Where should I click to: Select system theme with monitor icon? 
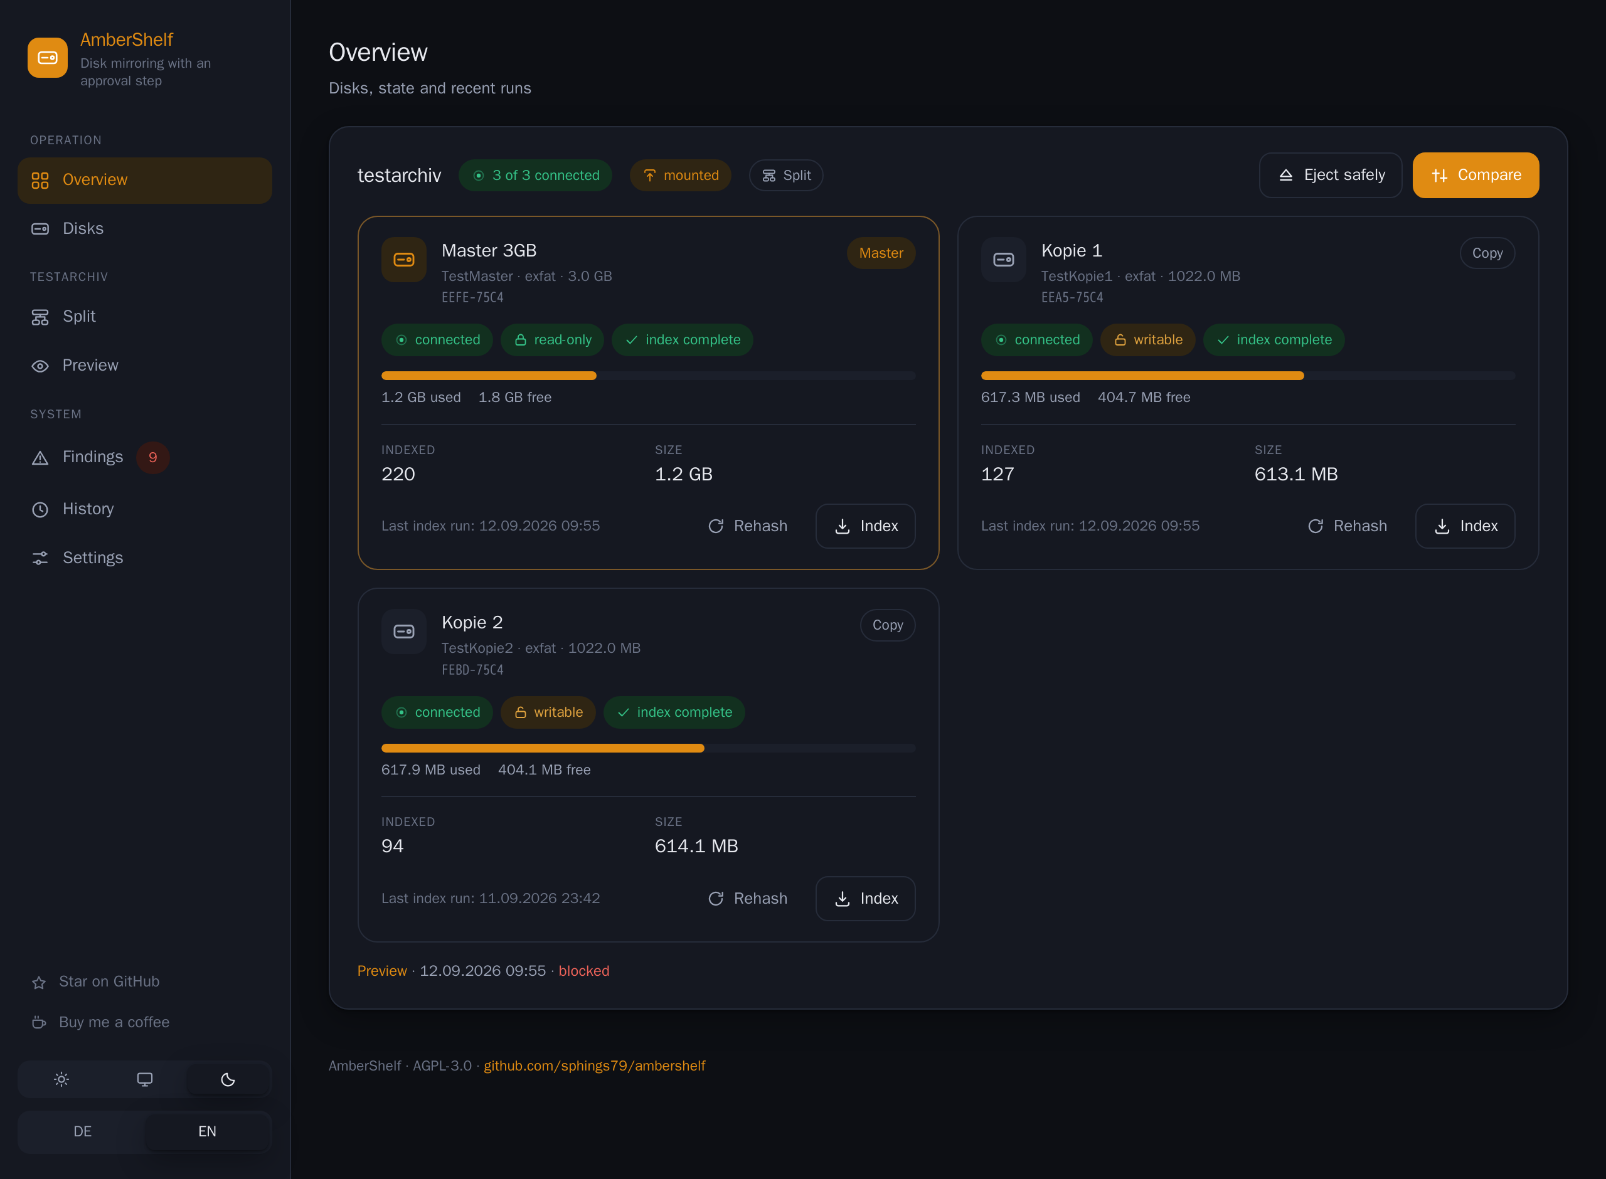coord(145,1079)
